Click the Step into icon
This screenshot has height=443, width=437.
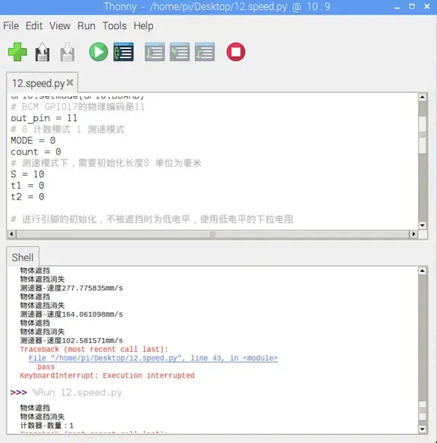tap(180, 52)
